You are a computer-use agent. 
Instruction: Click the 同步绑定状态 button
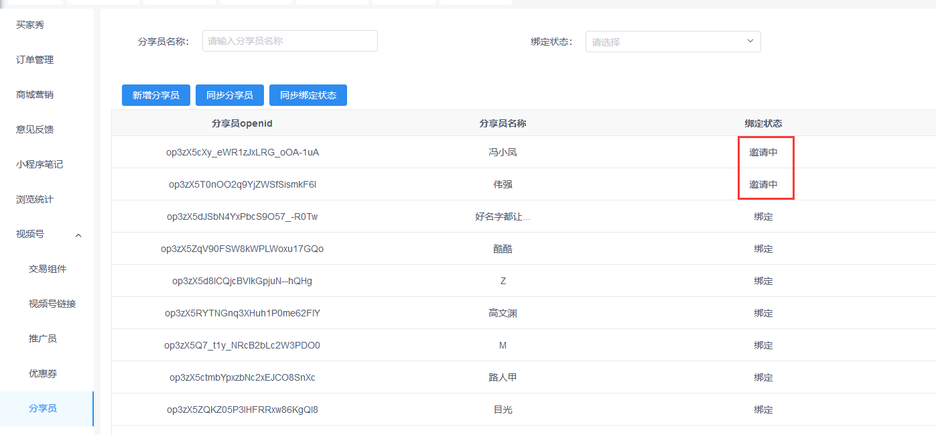[x=308, y=95]
